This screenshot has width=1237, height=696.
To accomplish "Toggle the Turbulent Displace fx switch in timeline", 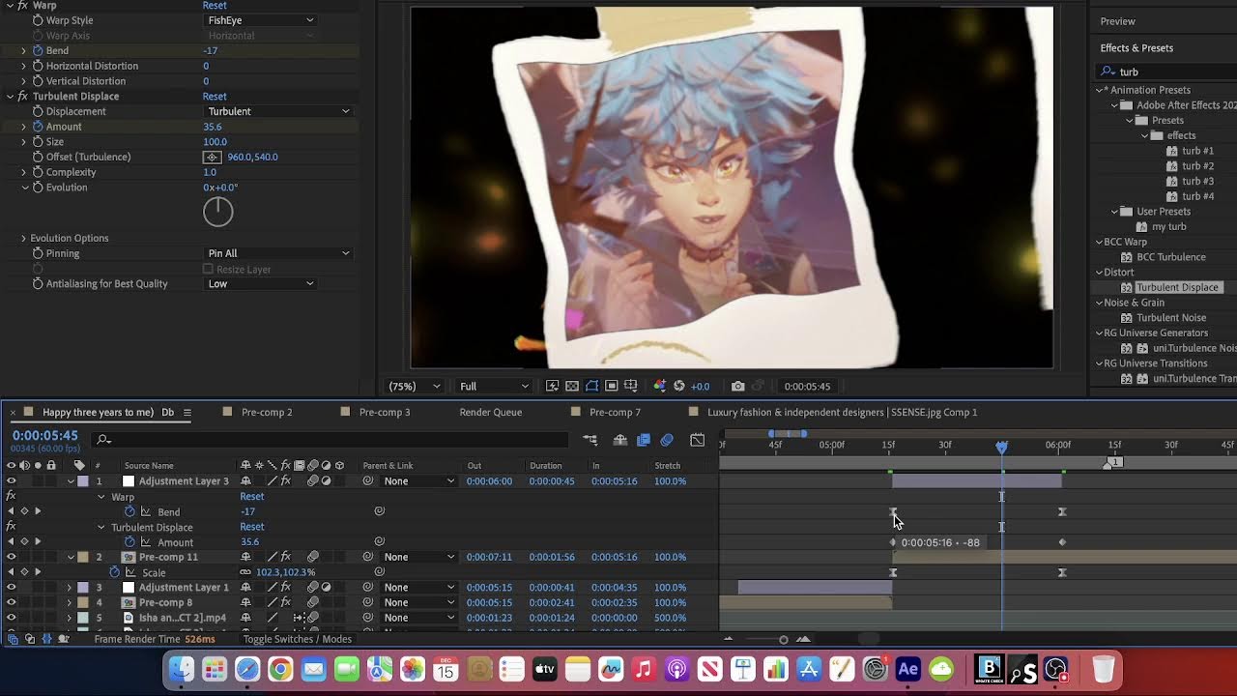I will pos(11,527).
